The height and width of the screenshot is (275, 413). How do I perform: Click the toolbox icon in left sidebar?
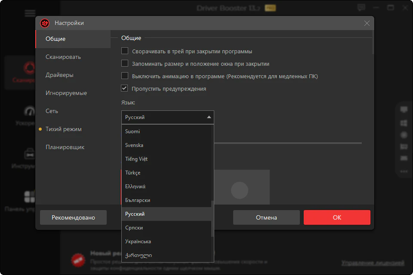30,153
